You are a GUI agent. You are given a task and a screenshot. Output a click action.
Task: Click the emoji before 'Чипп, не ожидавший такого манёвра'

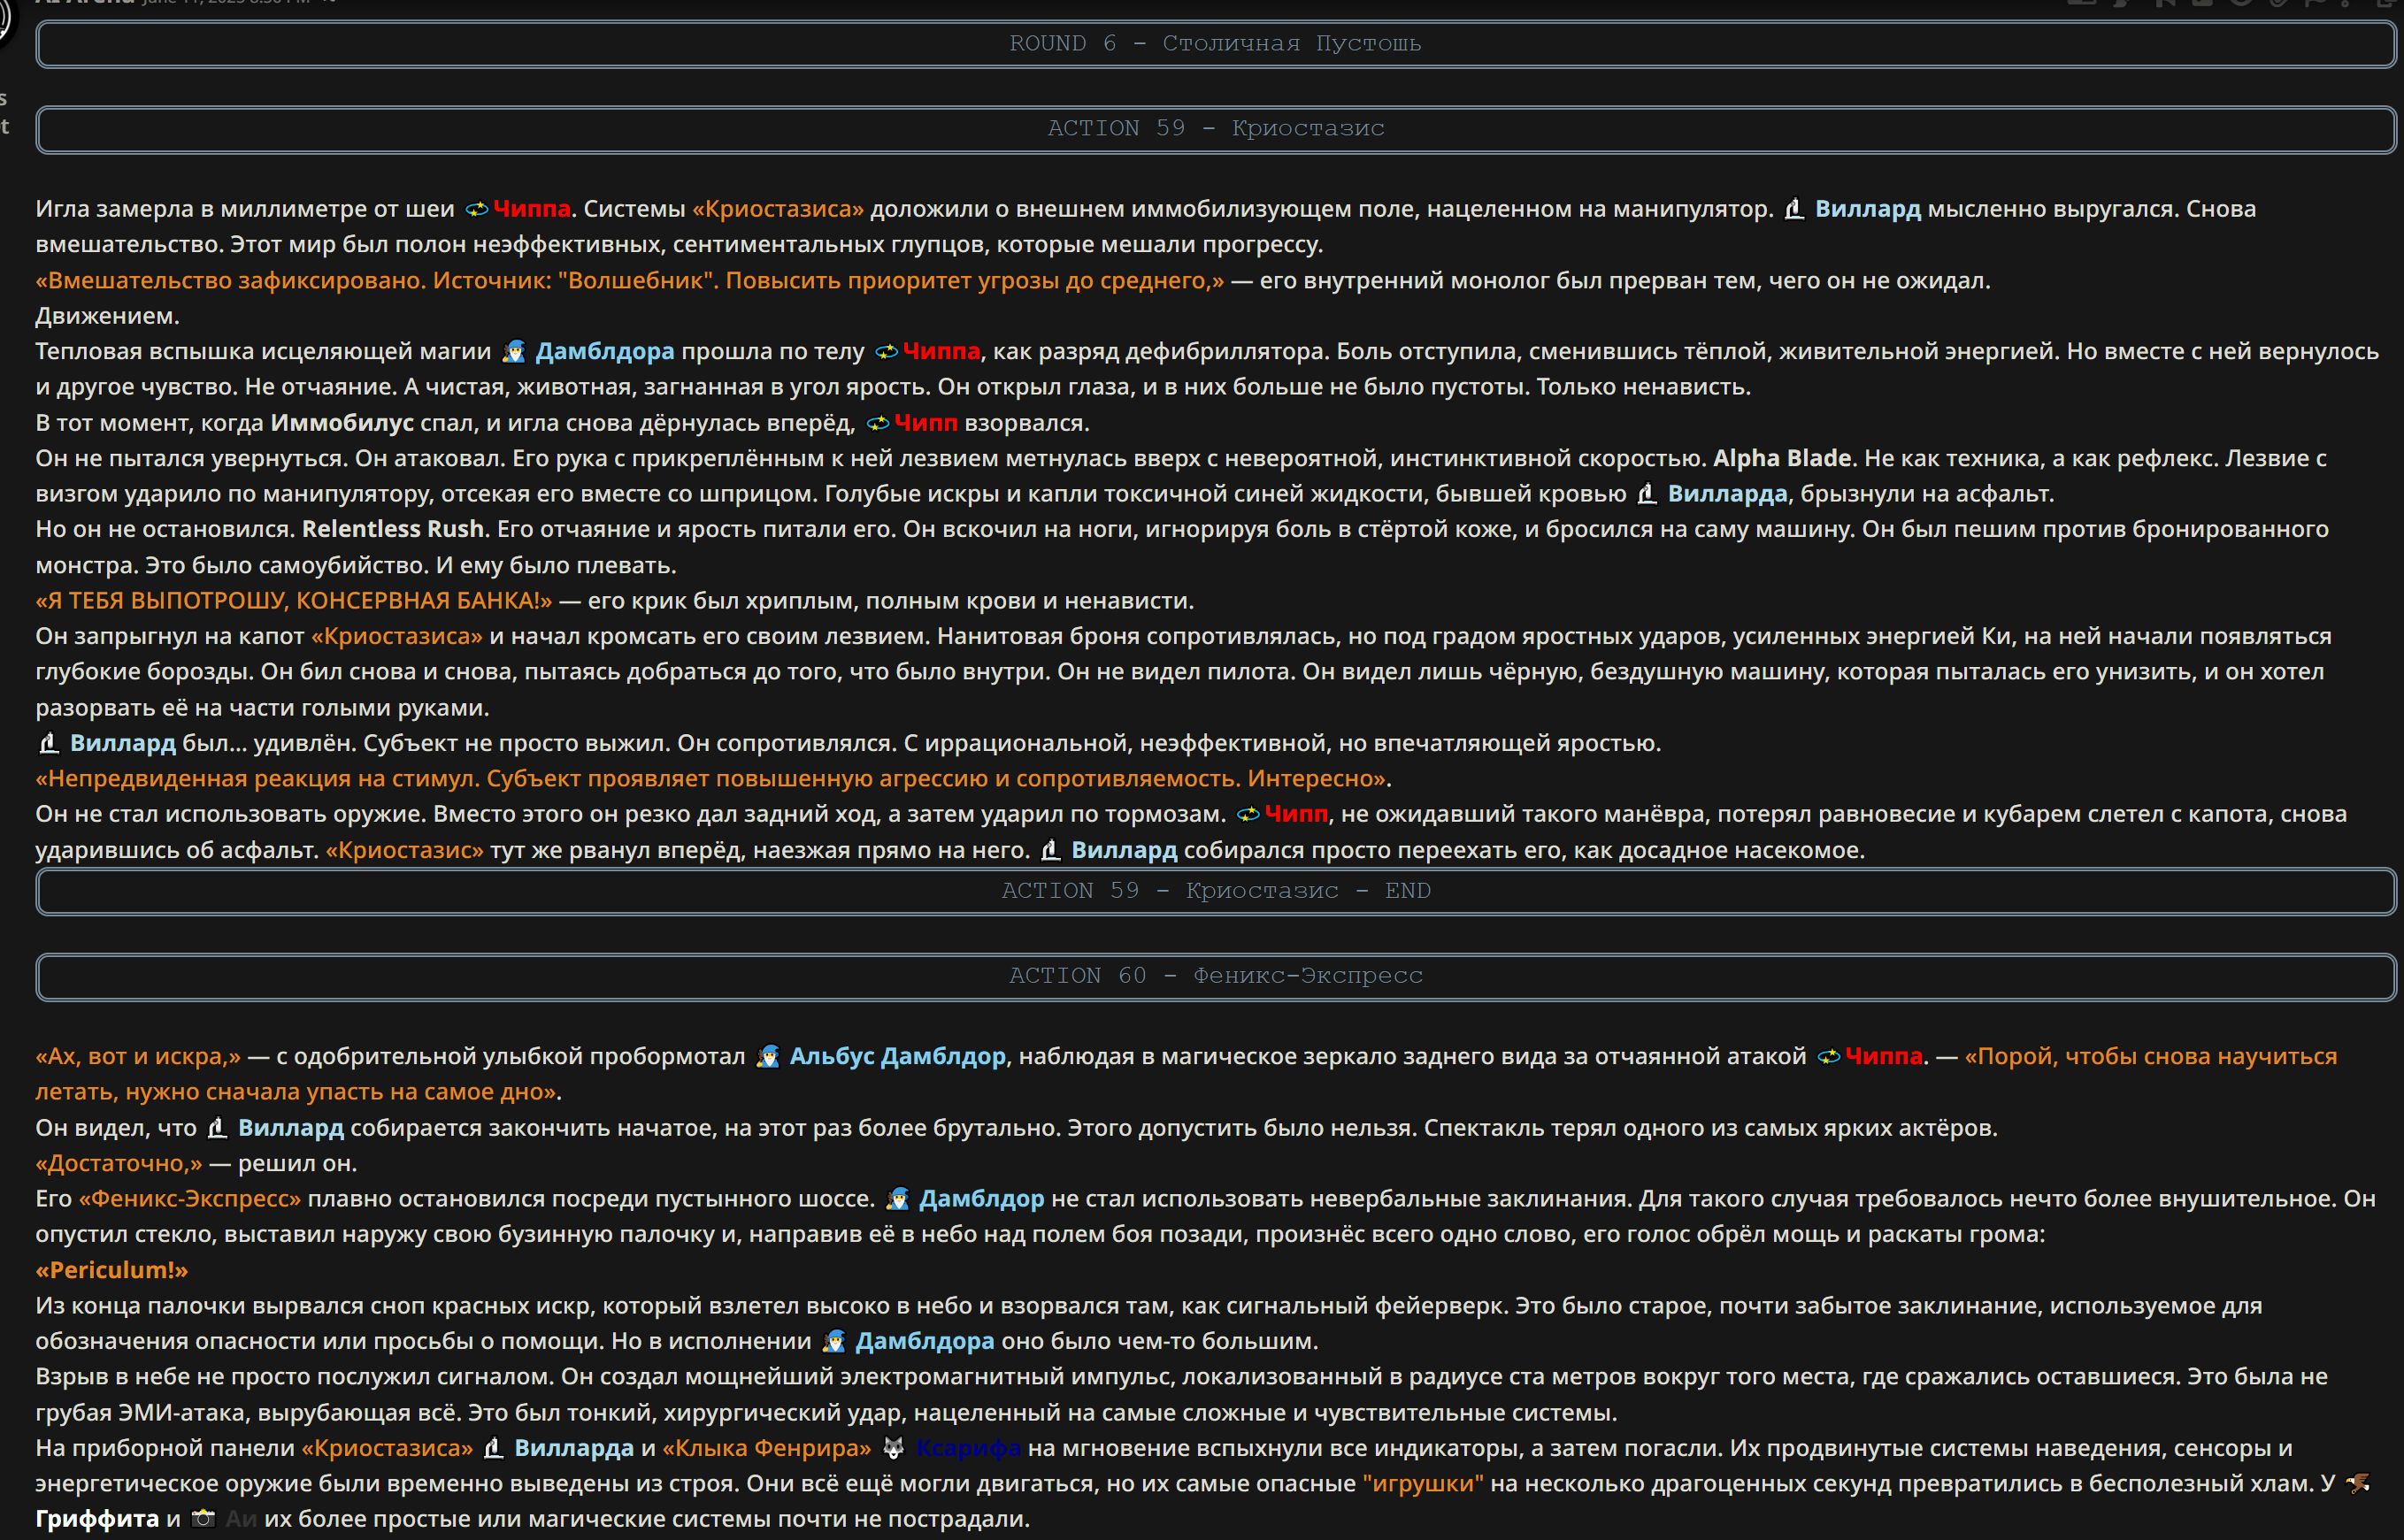pos(1248,814)
